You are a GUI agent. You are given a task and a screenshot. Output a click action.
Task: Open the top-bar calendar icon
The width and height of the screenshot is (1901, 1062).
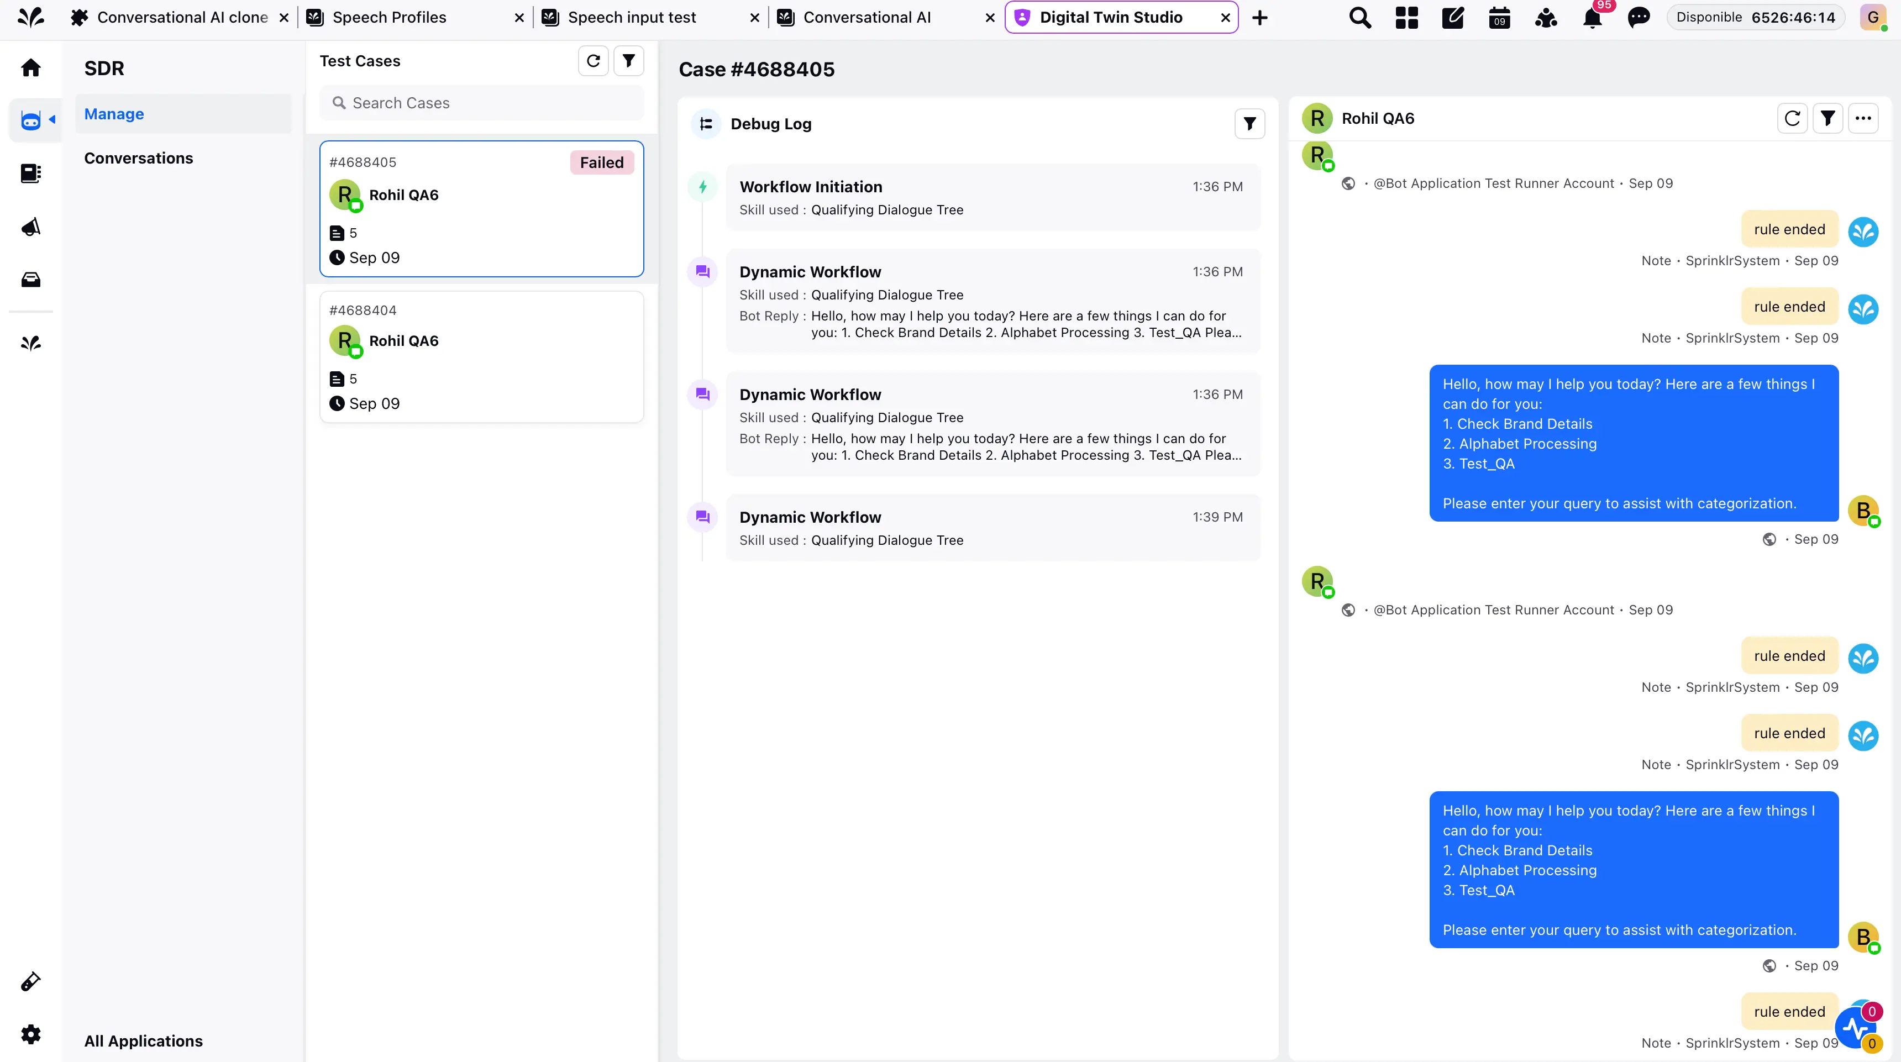pyautogui.click(x=1499, y=18)
